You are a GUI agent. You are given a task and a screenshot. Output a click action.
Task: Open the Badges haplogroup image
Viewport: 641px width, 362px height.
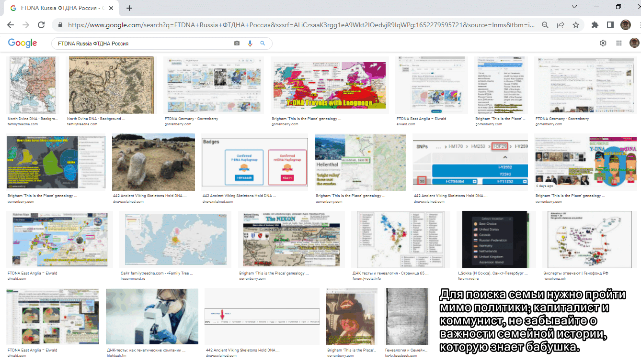tap(255, 162)
